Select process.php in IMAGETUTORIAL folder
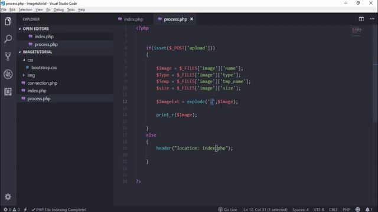This screenshot has width=378, height=212. point(39,98)
